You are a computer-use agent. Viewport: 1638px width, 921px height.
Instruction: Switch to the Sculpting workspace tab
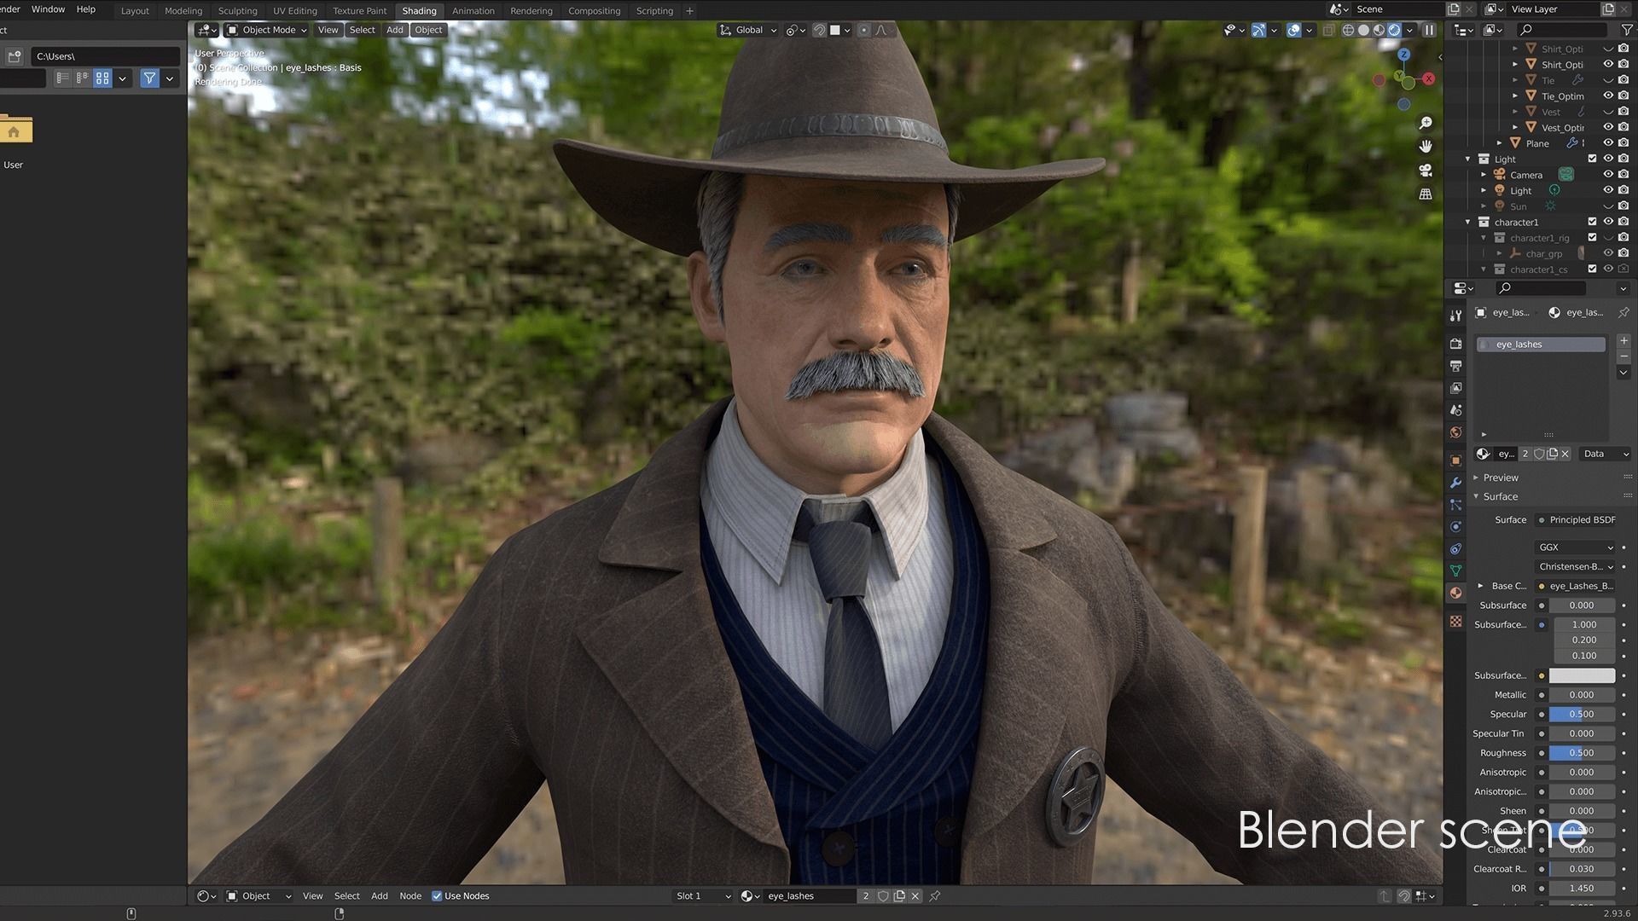(237, 11)
